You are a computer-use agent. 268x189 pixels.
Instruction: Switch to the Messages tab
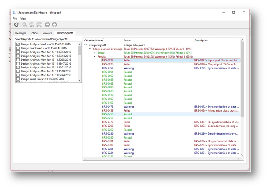point(21,33)
